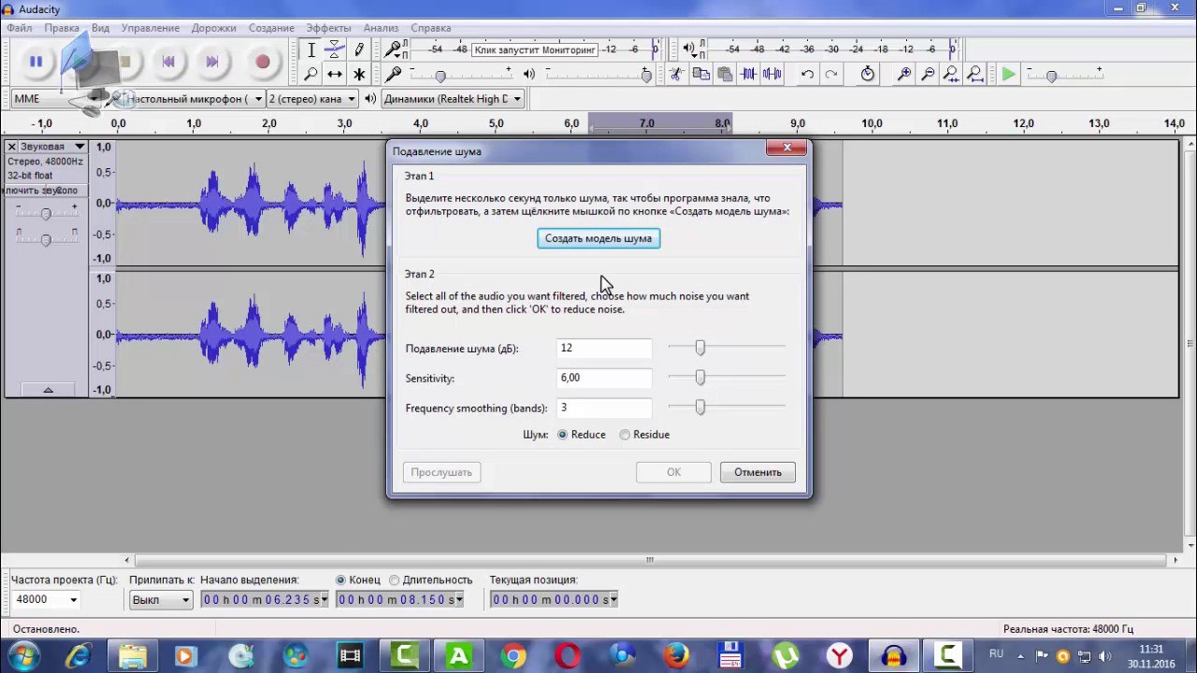Click green Play-at-speed button
The height and width of the screenshot is (673, 1197).
[x=1008, y=74]
